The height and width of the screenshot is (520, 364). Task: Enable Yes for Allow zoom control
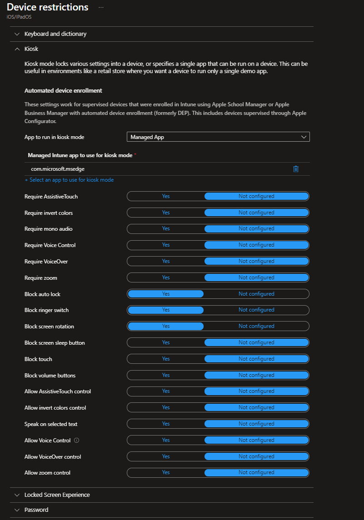point(166,472)
